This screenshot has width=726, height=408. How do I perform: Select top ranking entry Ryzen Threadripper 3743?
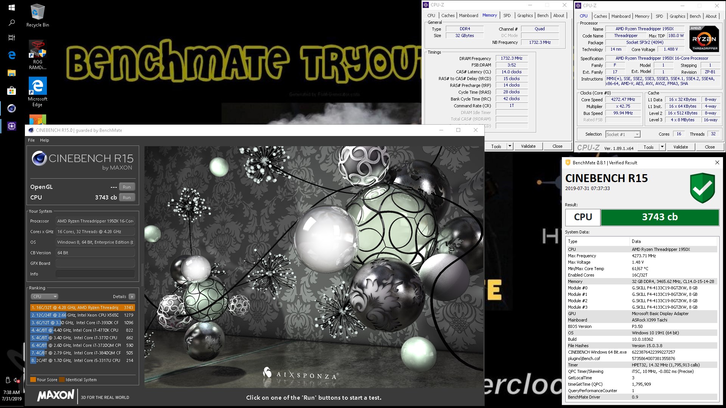point(82,308)
